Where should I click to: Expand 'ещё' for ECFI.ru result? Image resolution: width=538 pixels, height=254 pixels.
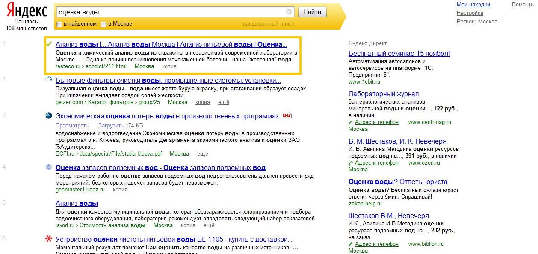(202, 153)
